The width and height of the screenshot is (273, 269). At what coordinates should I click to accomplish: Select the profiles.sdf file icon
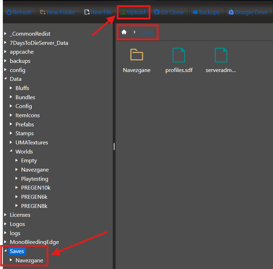pos(179,55)
